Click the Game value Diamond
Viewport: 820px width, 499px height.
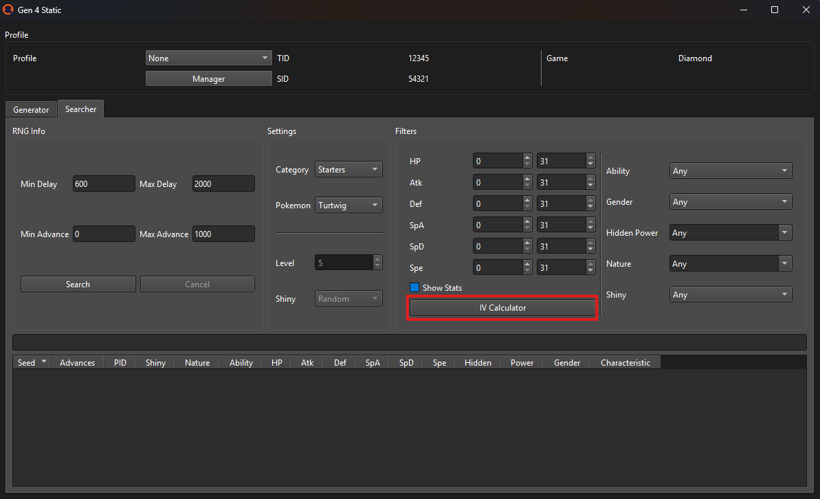(695, 58)
